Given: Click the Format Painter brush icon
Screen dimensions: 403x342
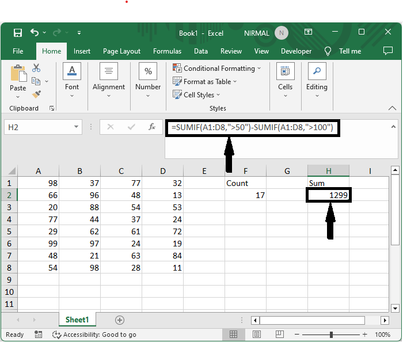Looking at the screenshot, I should [36, 94].
